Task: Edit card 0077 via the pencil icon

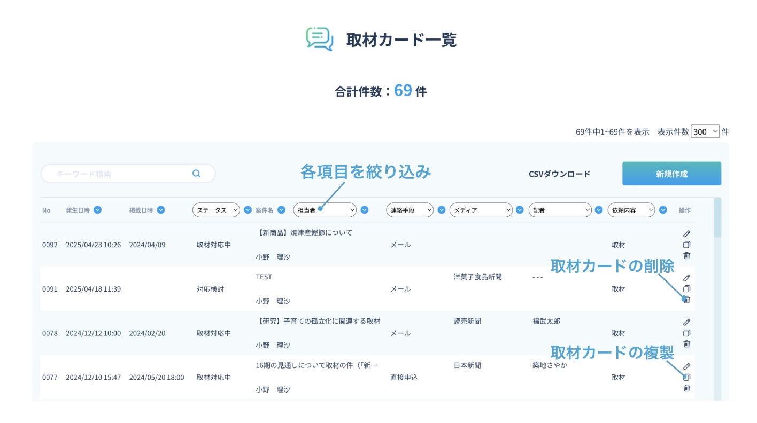Action: [687, 366]
